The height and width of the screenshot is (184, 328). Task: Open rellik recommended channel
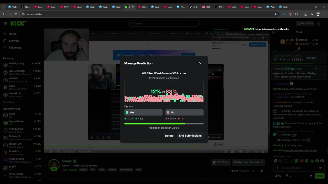point(22,115)
